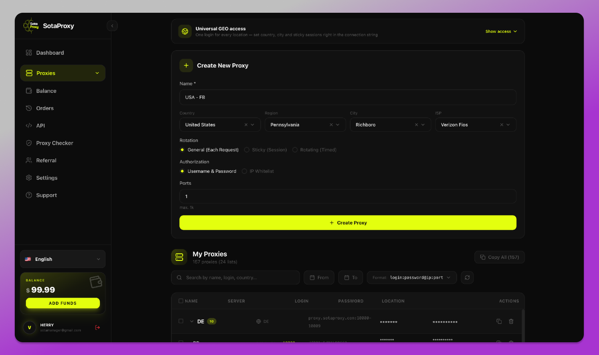Collapse the sidebar with the arrow button
The width and height of the screenshot is (599, 355).
(x=112, y=26)
